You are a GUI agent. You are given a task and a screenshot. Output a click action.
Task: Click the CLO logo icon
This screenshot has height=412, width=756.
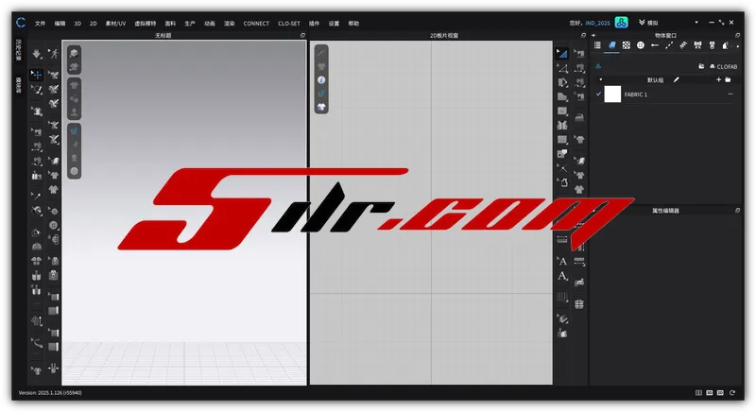tap(21, 23)
